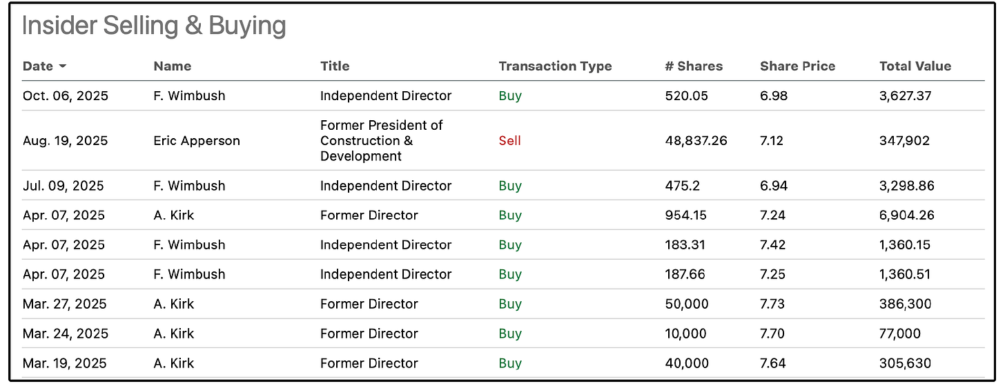1005x384 pixels.
Task: Click the red Sell transaction label
Action: click(510, 141)
